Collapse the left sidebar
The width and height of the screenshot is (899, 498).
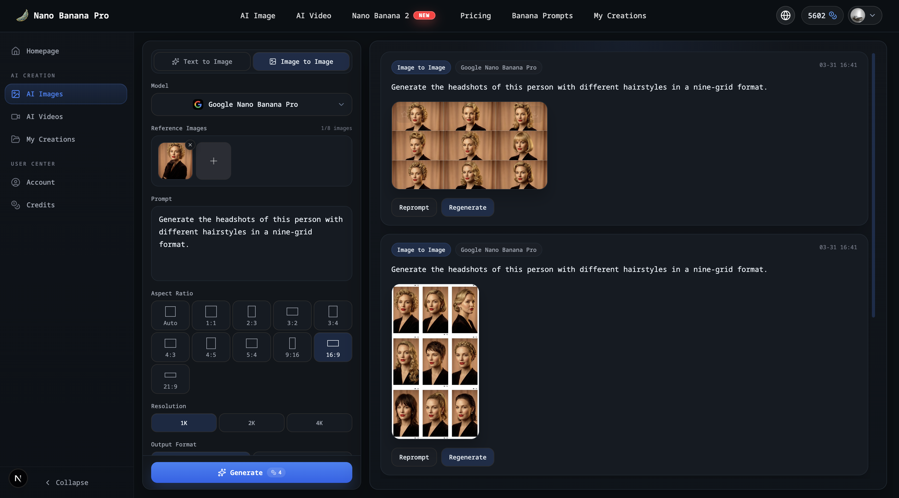pos(67,482)
